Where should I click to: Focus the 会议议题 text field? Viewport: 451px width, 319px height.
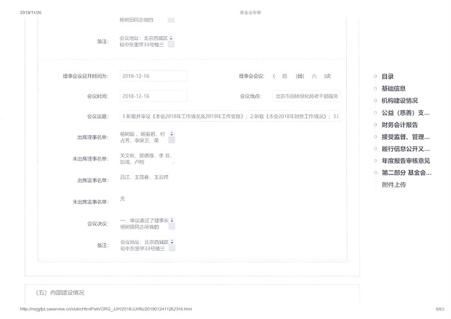tap(230, 116)
